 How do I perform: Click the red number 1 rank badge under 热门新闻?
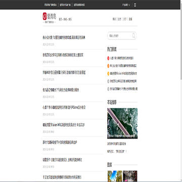[108, 58]
